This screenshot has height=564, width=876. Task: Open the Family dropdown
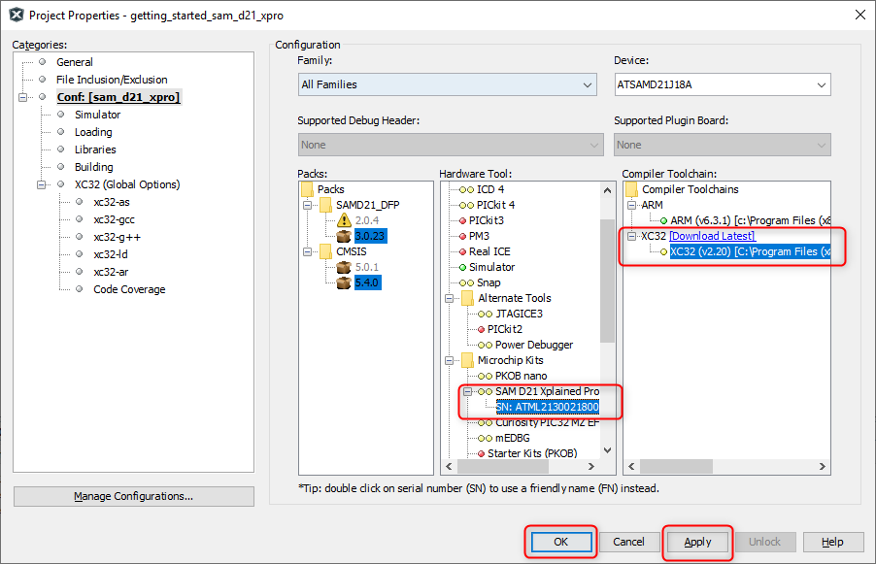pyautogui.click(x=447, y=84)
